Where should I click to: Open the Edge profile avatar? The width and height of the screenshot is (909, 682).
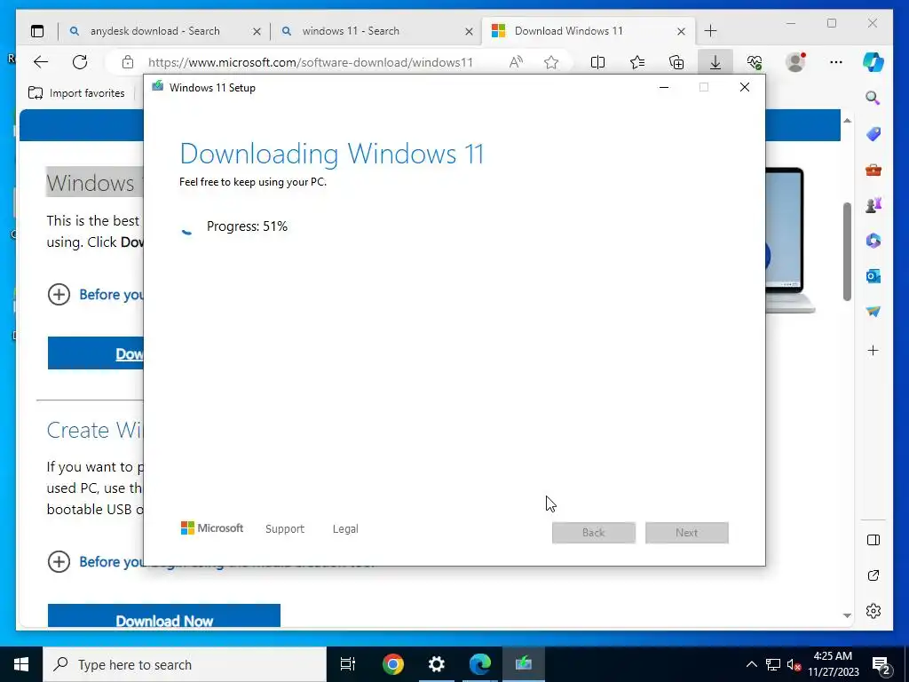pyautogui.click(x=795, y=62)
